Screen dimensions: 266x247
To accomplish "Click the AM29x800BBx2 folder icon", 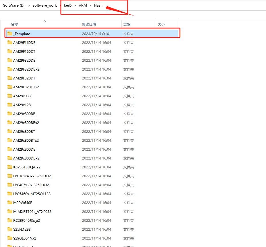I will 10,122.
